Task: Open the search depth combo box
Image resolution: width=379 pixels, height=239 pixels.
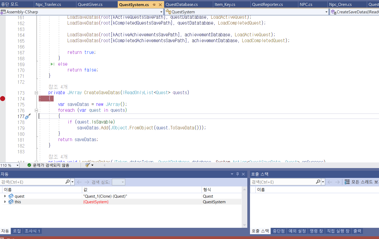Action: 118,182
